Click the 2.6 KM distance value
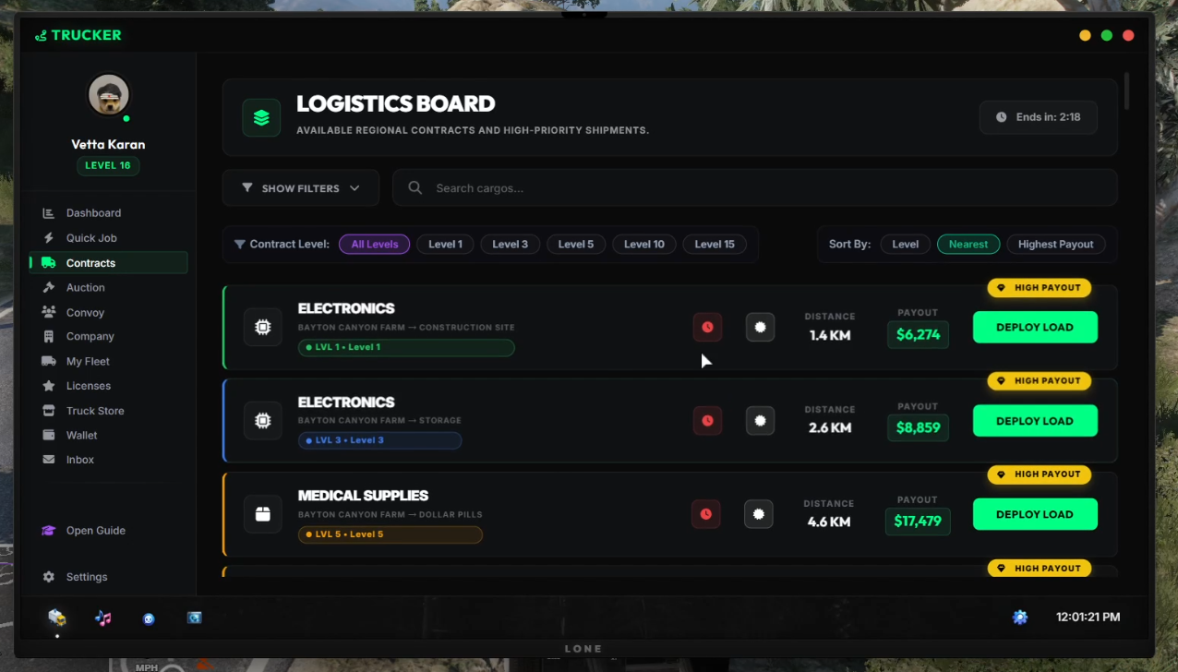 [829, 428]
